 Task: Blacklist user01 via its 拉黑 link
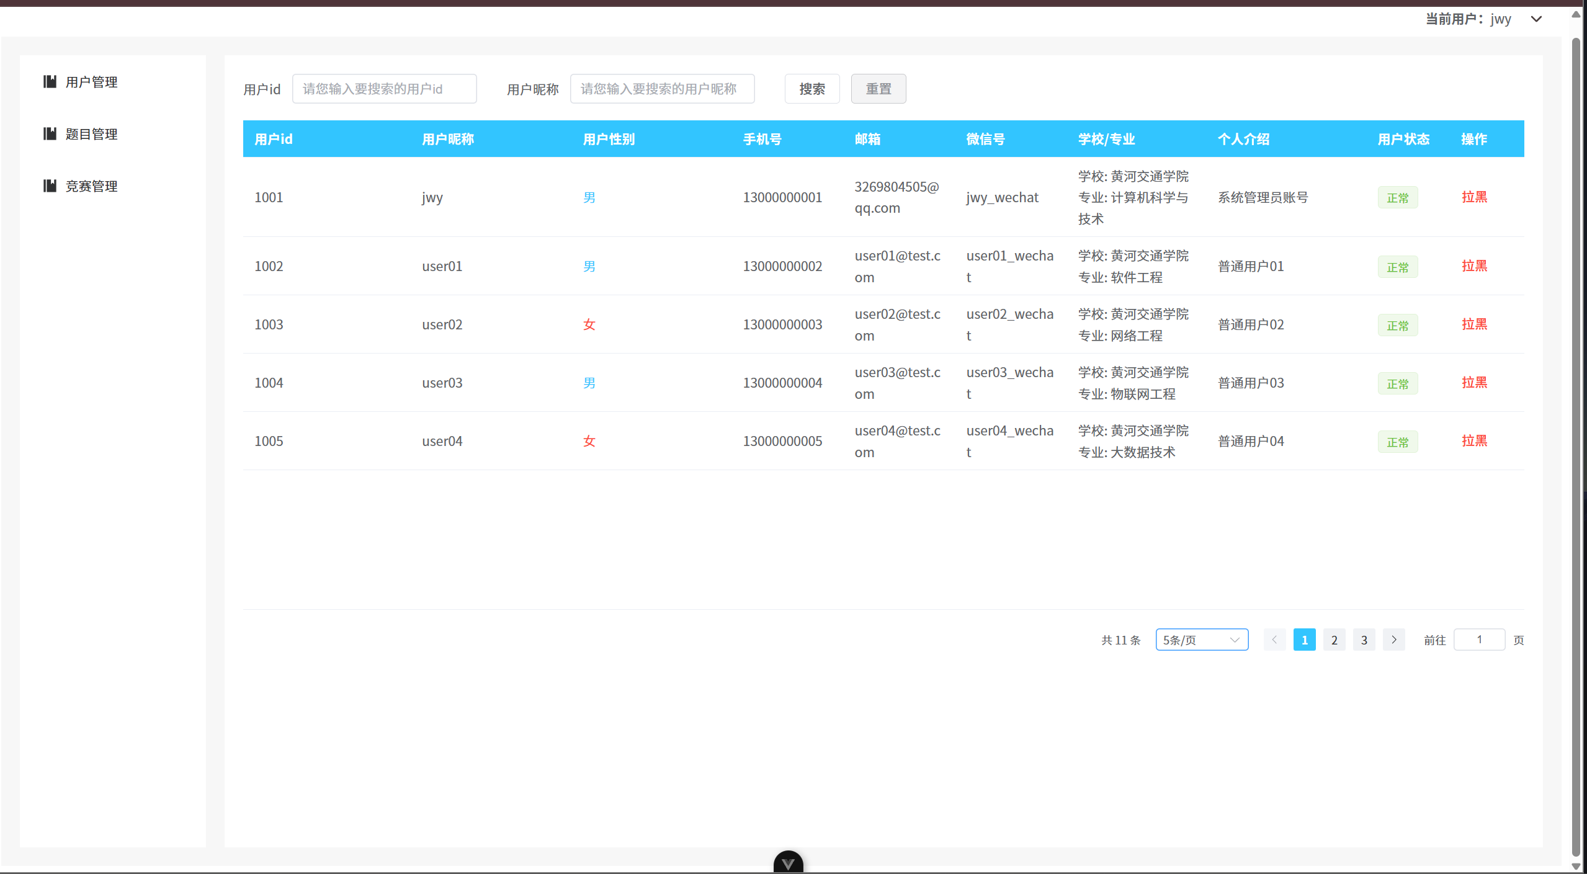point(1475,266)
